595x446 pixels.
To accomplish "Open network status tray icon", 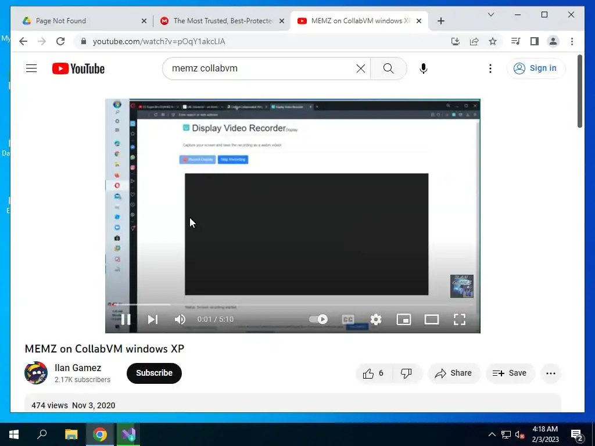I will click(x=506, y=434).
